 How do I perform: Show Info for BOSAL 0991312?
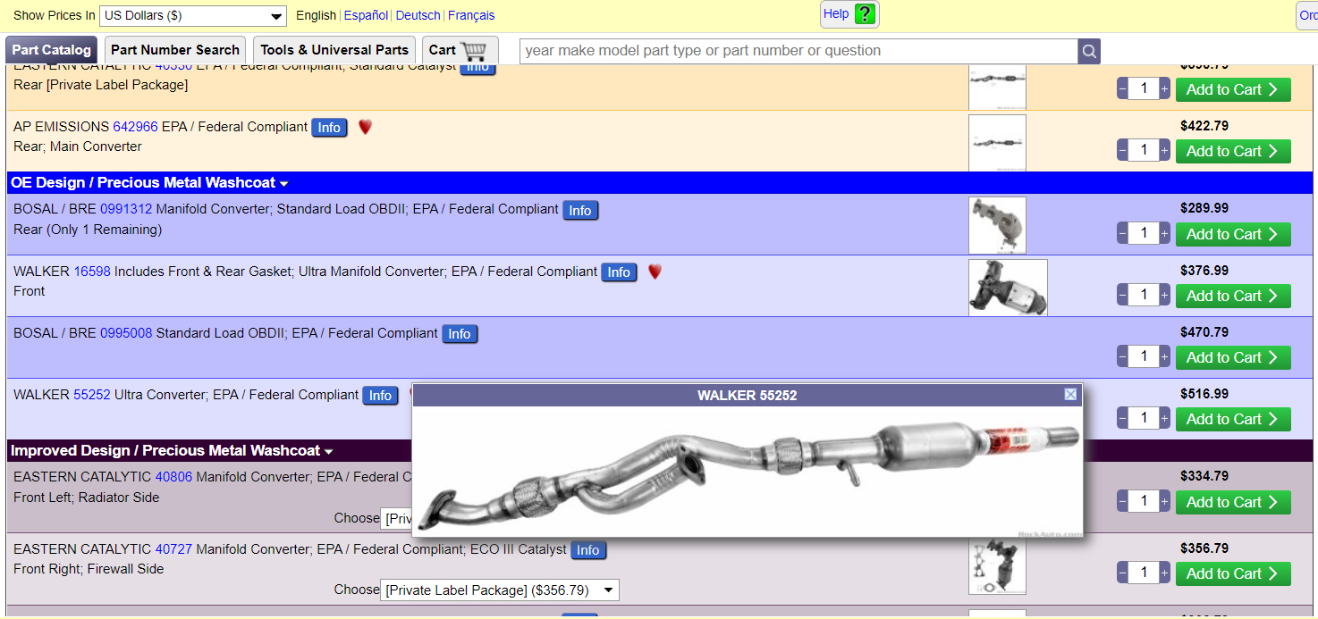pyautogui.click(x=580, y=211)
